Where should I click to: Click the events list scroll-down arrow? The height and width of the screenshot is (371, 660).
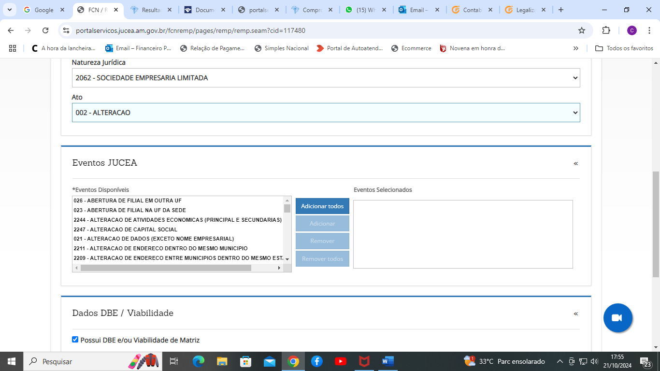pyautogui.click(x=287, y=259)
